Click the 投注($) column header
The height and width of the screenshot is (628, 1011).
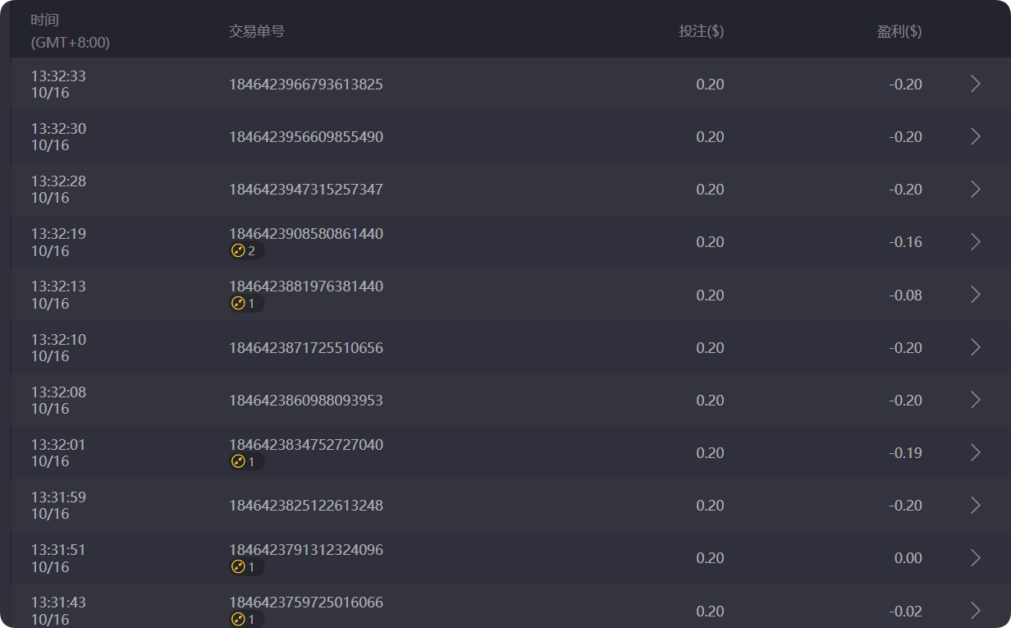(x=701, y=31)
